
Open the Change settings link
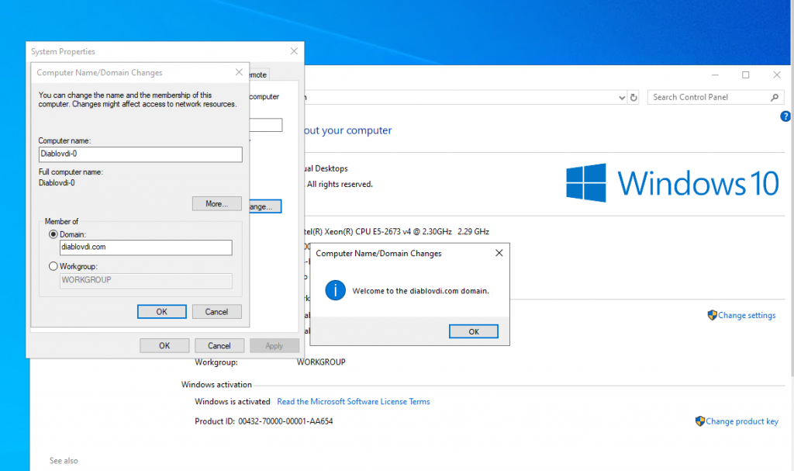[747, 315]
